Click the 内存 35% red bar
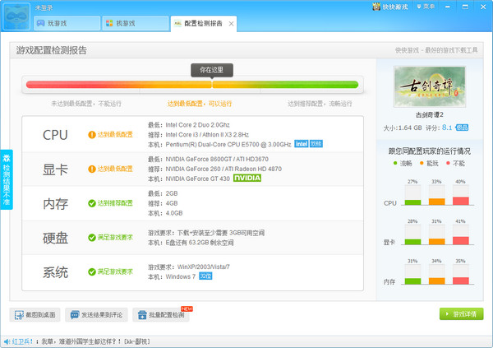The height and width of the screenshot is (348, 493). [x=461, y=281]
